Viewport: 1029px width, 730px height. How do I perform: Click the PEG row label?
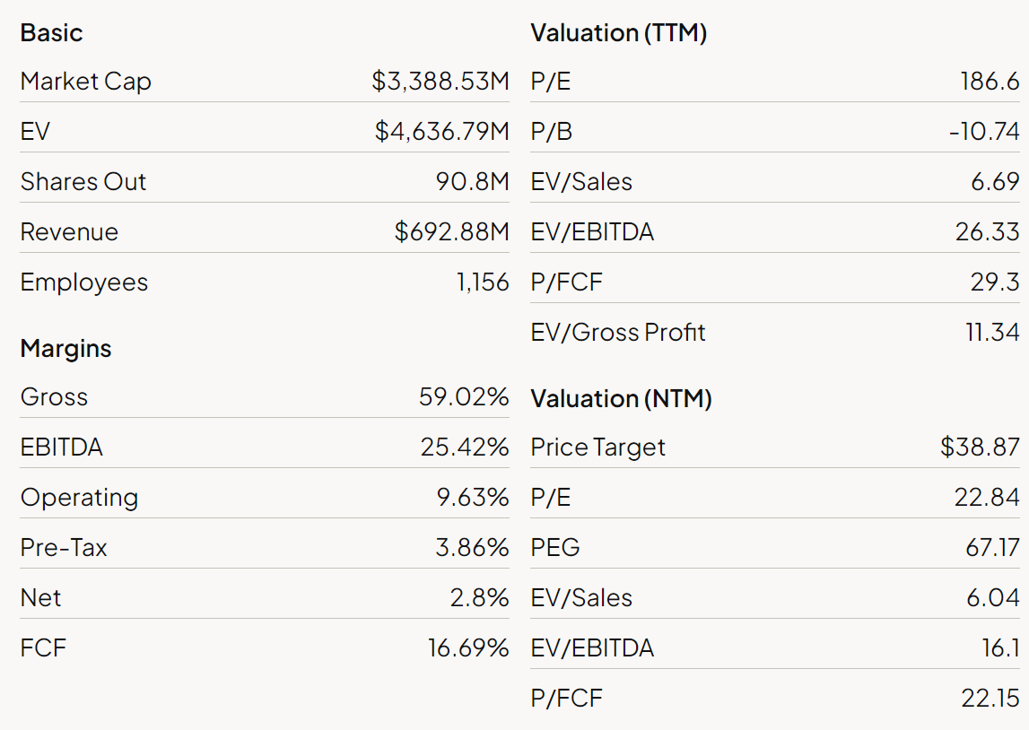click(554, 548)
